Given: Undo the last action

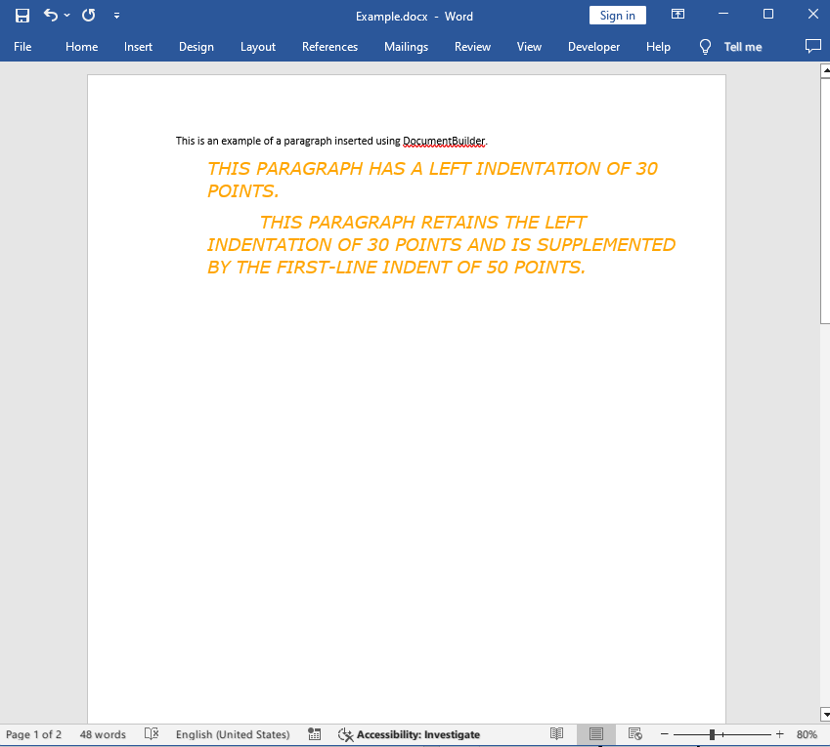Looking at the screenshot, I should tap(51, 15).
